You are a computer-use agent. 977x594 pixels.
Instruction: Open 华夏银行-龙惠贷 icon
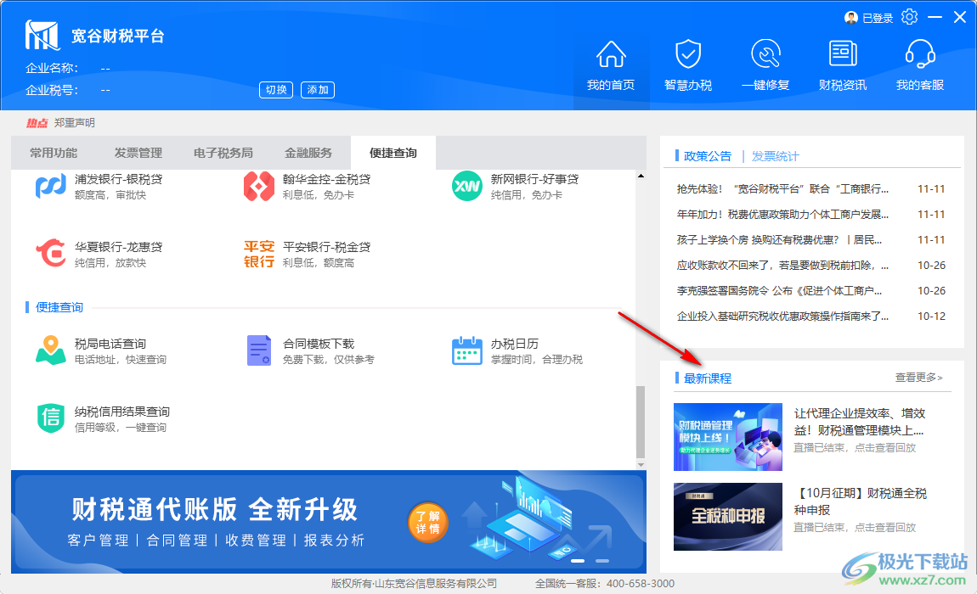(x=50, y=254)
